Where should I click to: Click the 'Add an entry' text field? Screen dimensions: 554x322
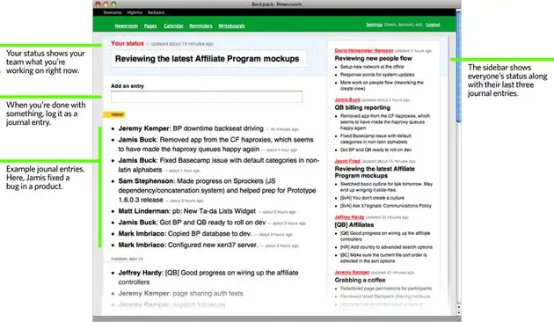[x=207, y=97]
